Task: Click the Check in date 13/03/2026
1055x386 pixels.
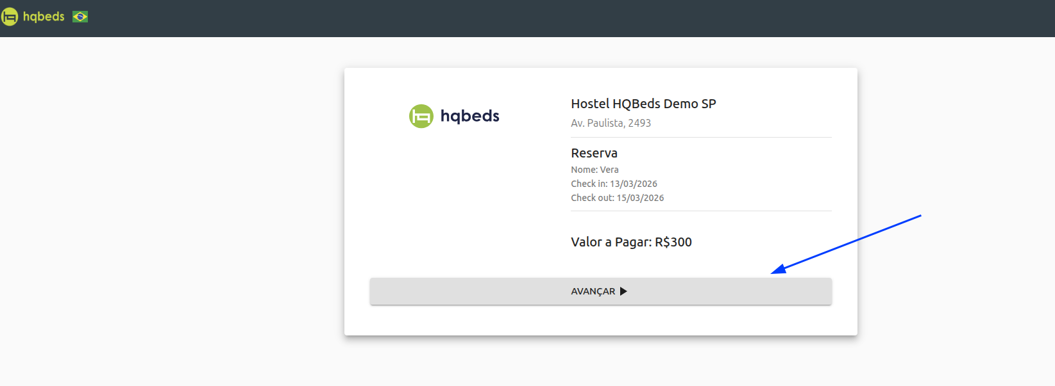Action: (x=633, y=184)
